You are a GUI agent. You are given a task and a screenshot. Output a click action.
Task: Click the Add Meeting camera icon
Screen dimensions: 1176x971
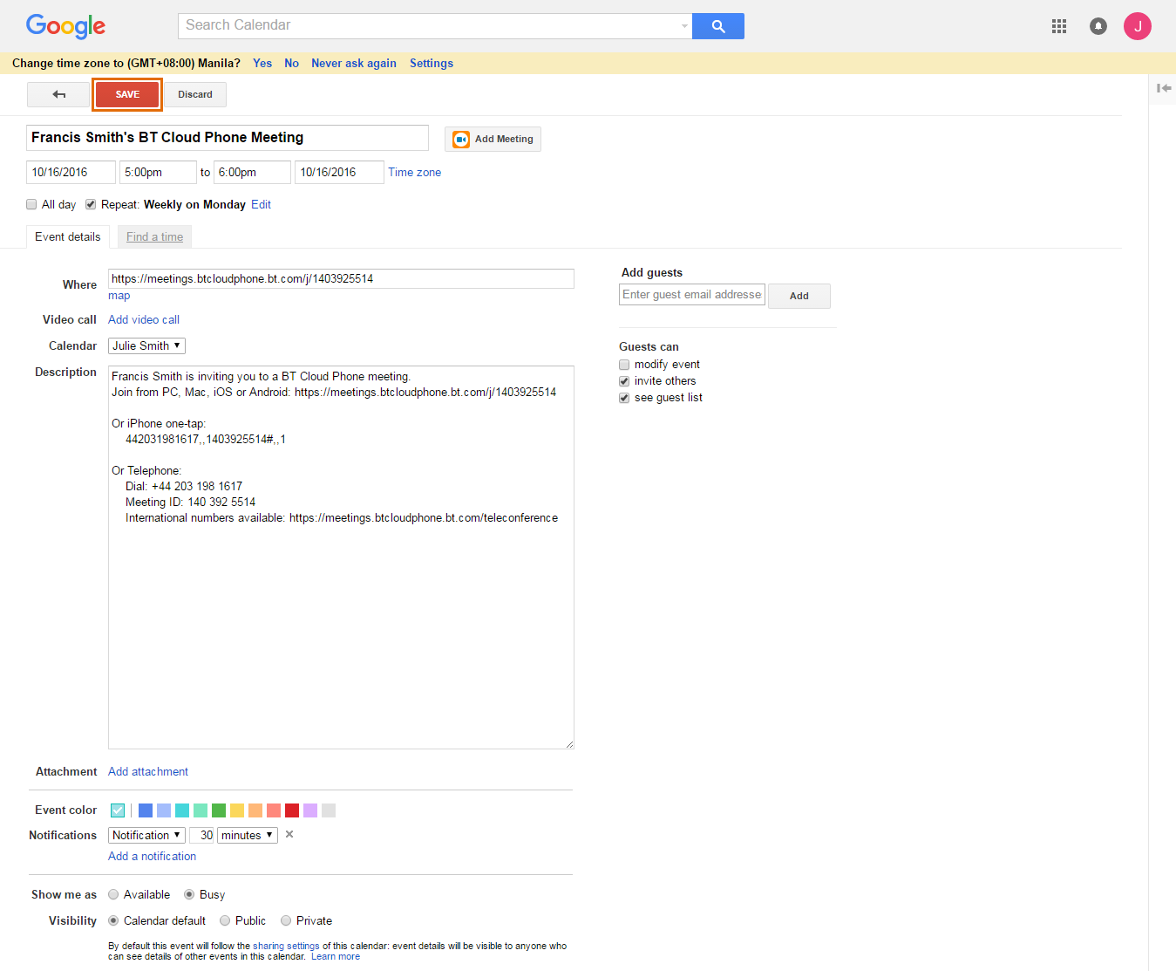(x=461, y=140)
